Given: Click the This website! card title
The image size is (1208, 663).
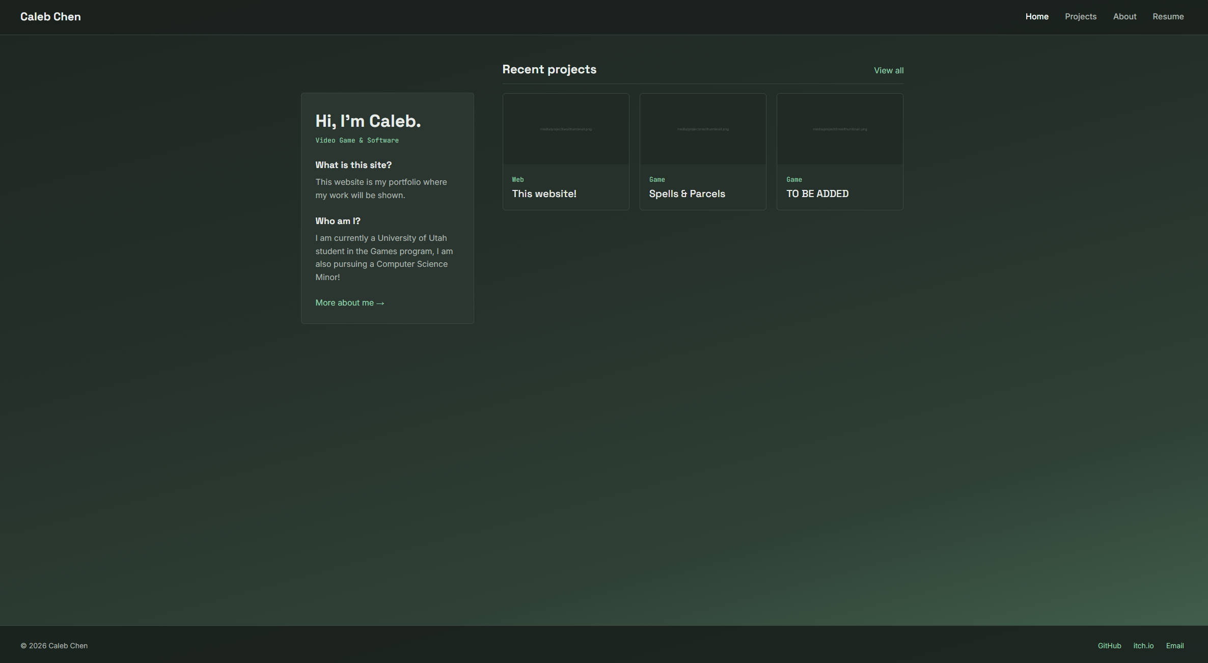Looking at the screenshot, I should tap(544, 194).
